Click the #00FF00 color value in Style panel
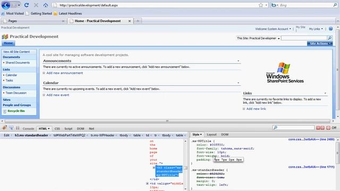The width and height of the screenshot is (340, 191). (217, 145)
